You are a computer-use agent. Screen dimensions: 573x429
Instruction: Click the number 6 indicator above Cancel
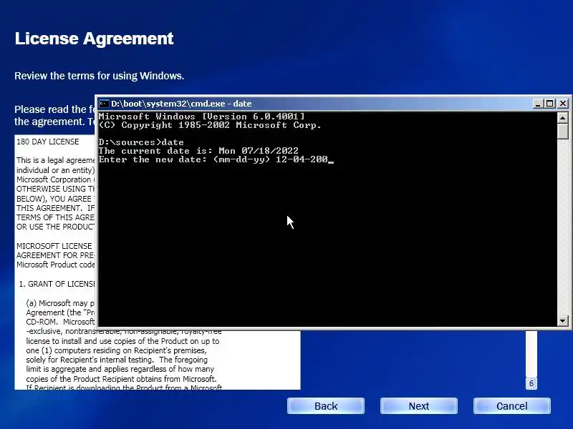coord(531,383)
